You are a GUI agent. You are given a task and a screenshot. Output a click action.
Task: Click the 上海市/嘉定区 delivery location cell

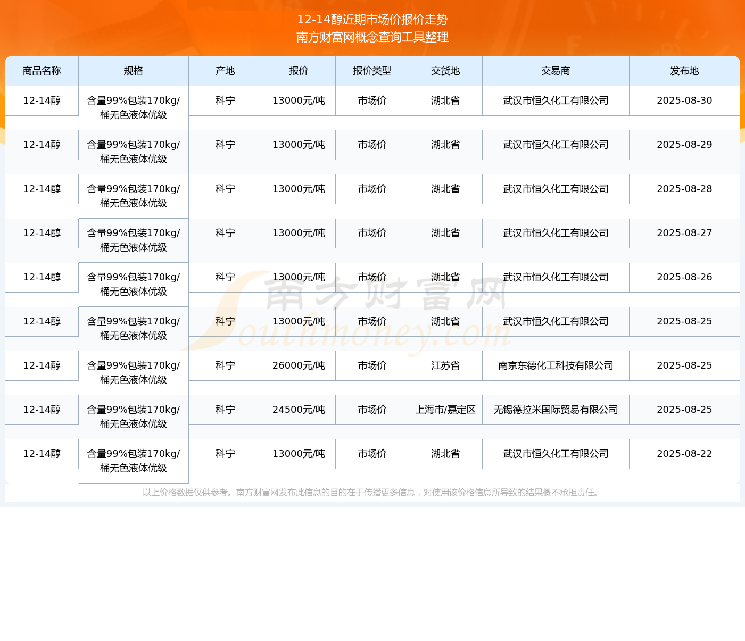(446, 410)
